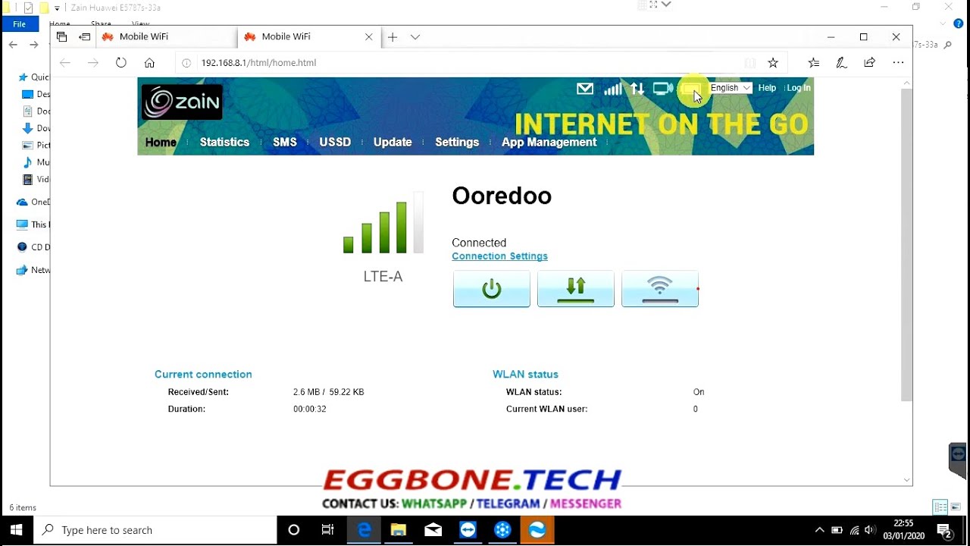Open Microsoft Edge on taskbar
The width and height of the screenshot is (970, 546).
click(365, 530)
